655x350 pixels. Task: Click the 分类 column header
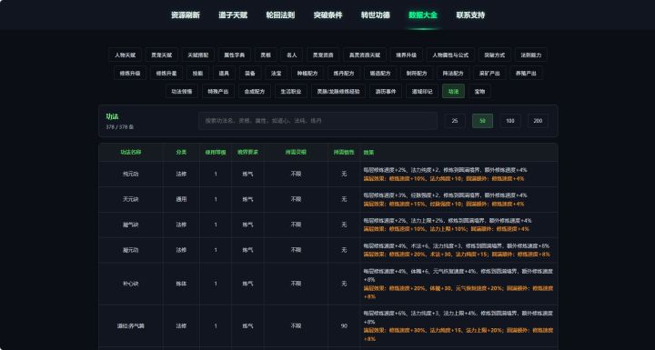click(x=181, y=153)
